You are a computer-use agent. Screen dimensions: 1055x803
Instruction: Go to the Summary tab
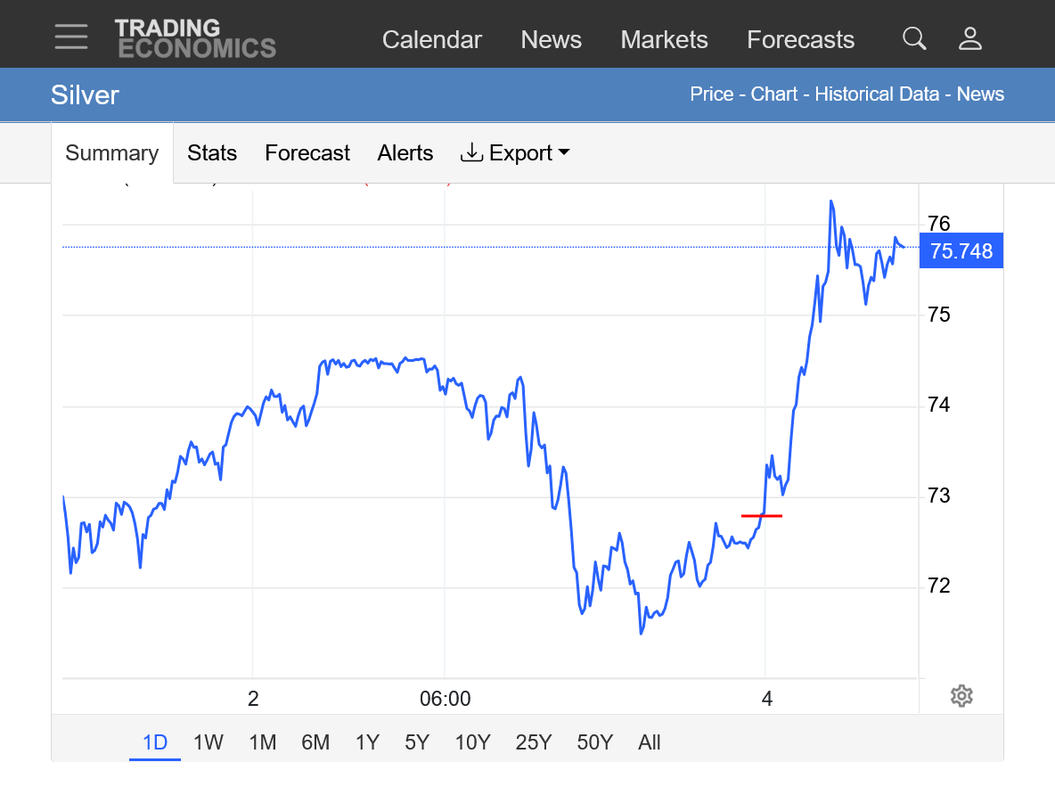[112, 153]
